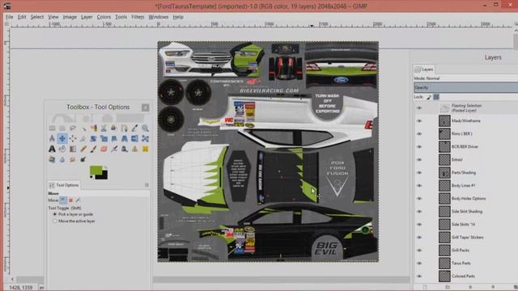Select the Paths tool

125,128
